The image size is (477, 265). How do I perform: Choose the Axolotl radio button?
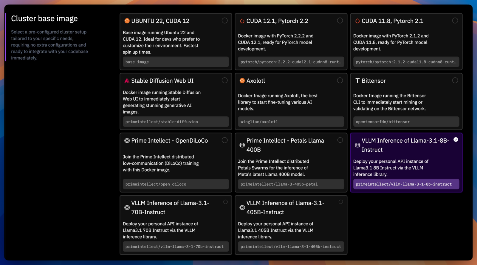click(340, 80)
